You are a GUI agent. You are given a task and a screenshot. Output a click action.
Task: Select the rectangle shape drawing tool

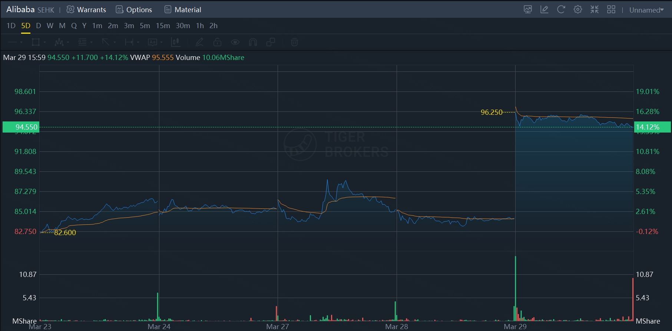pos(36,42)
